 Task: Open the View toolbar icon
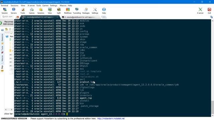point(50,11)
